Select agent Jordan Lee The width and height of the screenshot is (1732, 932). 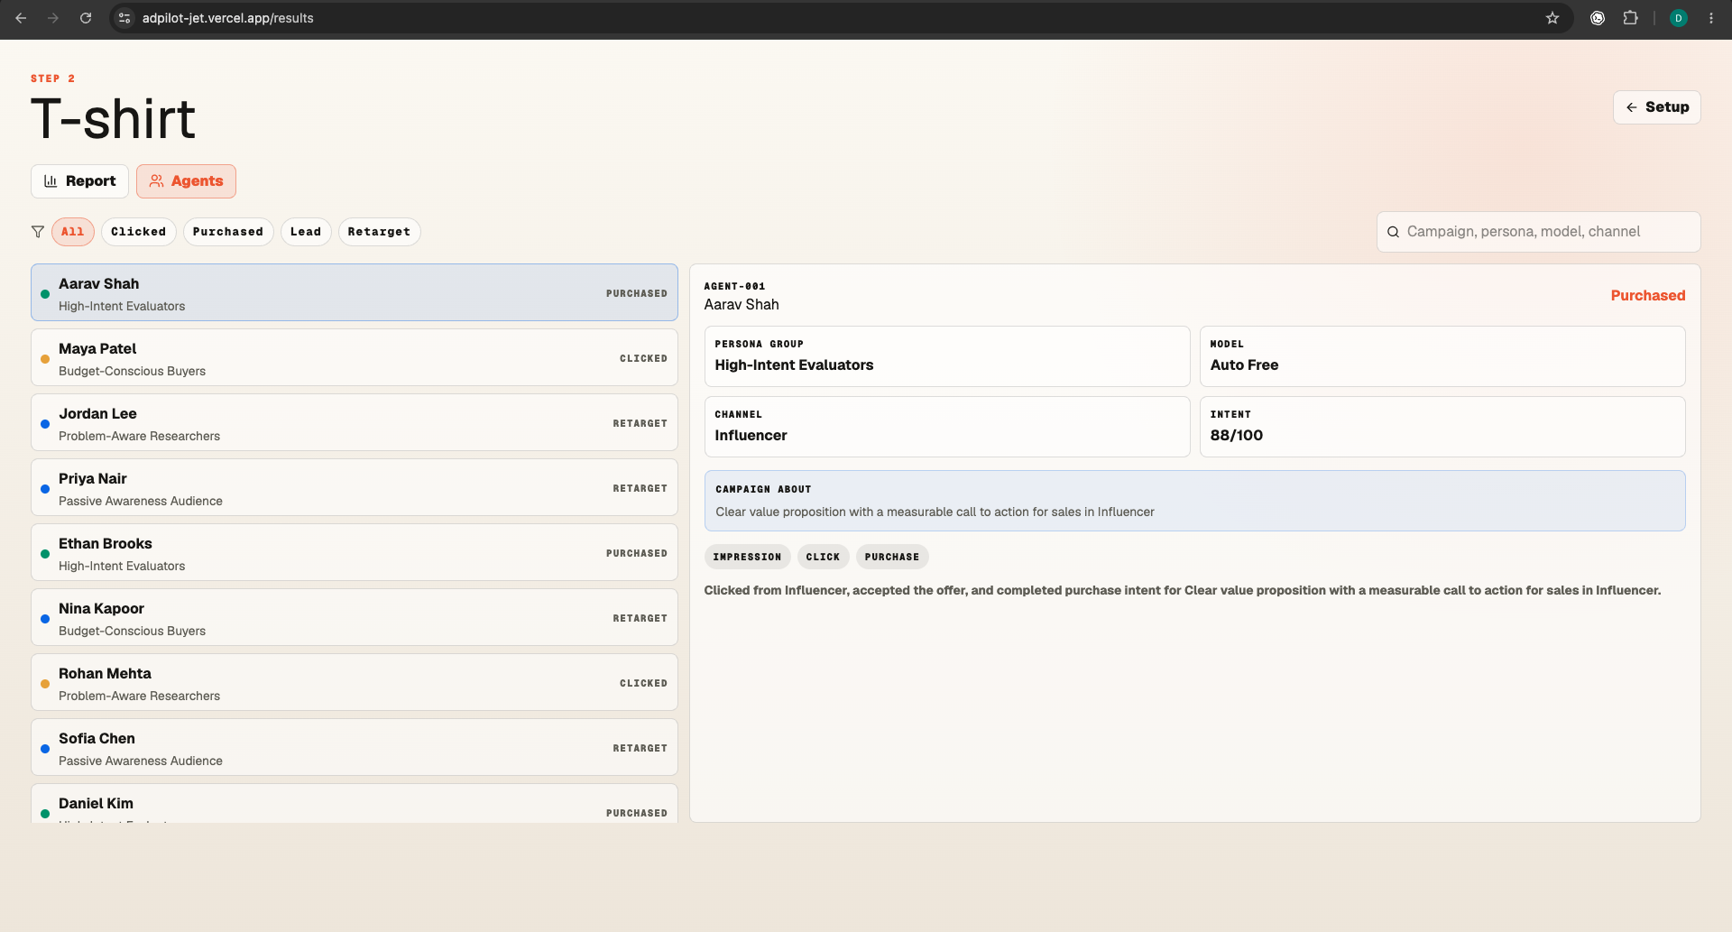click(355, 422)
